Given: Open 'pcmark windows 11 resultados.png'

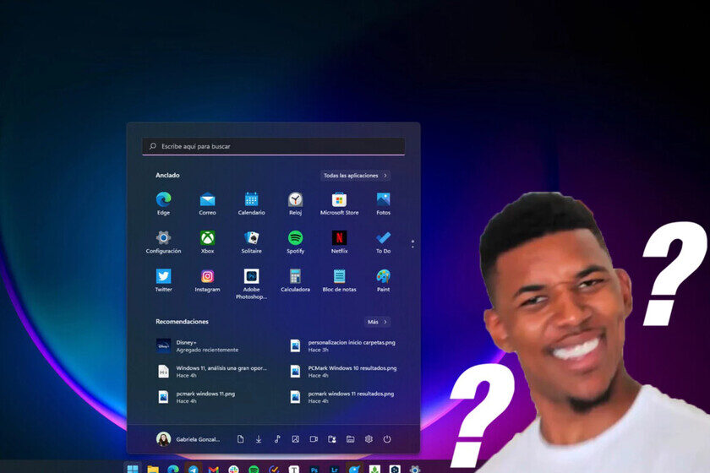Looking at the screenshot, I should pos(343,397).
